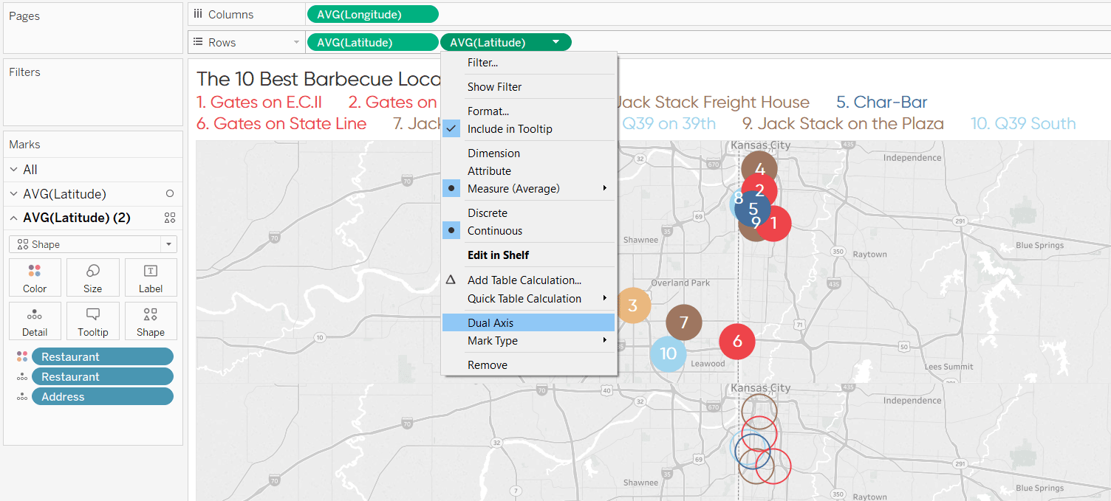This screenshot has width=1111, height=501.
Task: Select filled map marker number 4
Action: coord(759,169)
